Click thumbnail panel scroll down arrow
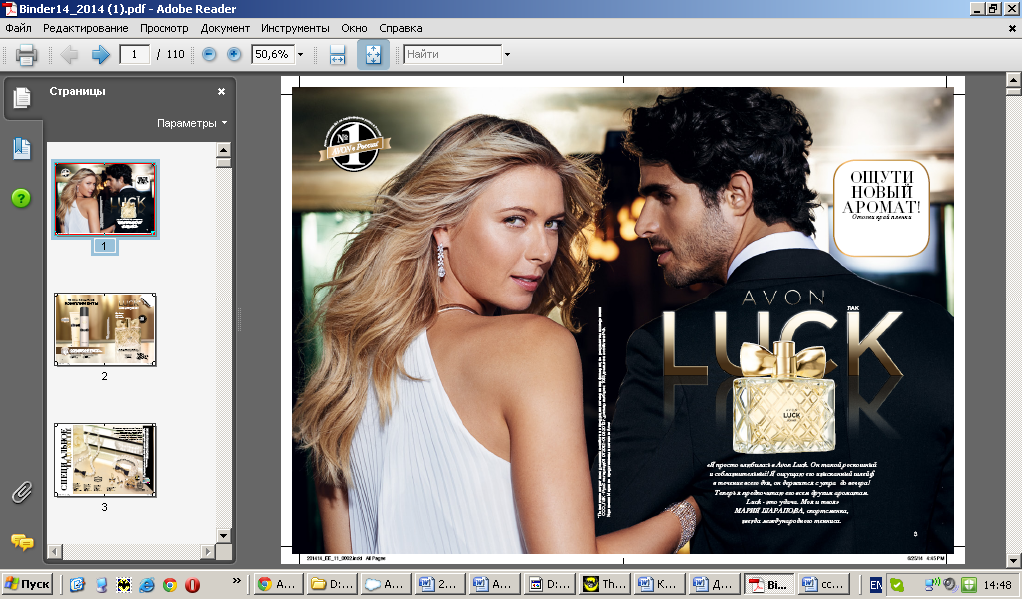 point(223,536)
